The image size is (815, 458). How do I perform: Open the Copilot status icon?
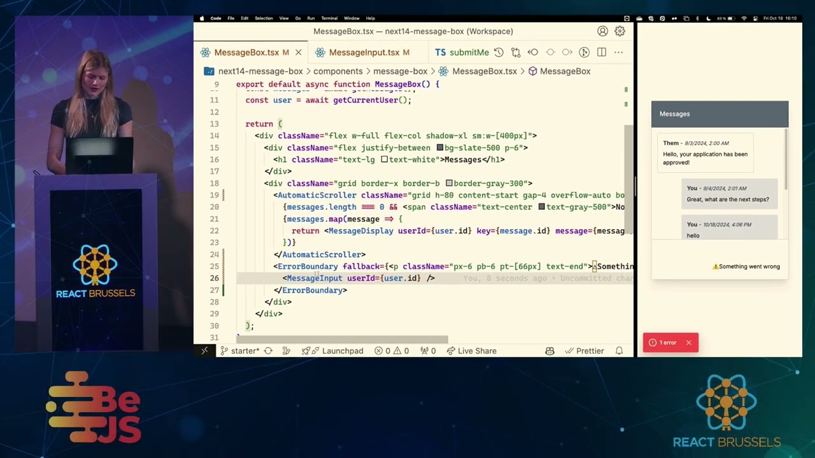[x=549, y=350]
